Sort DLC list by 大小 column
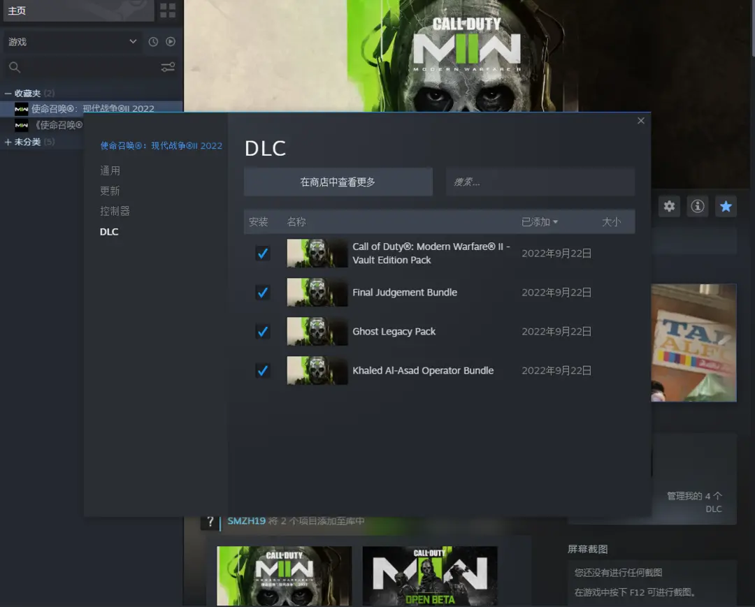Screen dimensions: 755x607 pyautogui.click(x=612, y=221)
